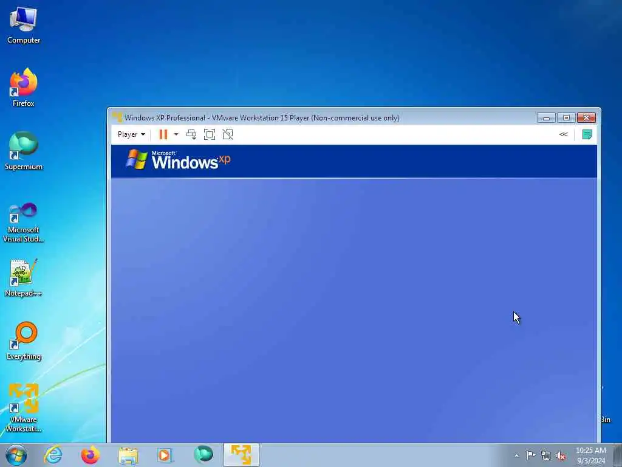Screen dimensions: 622x467
Task: Select the Microsoft Visual Studio shortcut
Action: pos(24,223)
